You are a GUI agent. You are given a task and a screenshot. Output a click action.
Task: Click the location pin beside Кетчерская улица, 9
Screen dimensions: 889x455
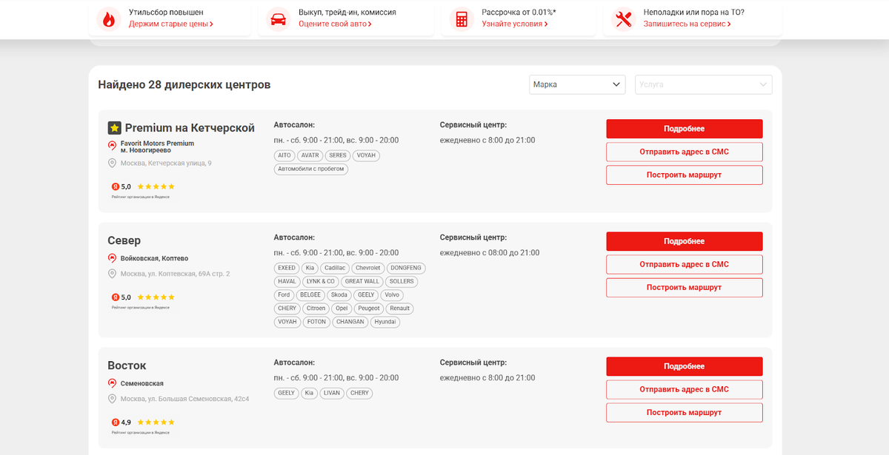click(x=113, y=163)
